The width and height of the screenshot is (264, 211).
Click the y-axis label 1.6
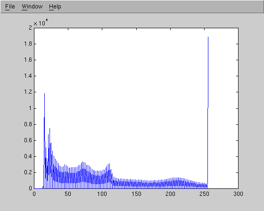28,60
